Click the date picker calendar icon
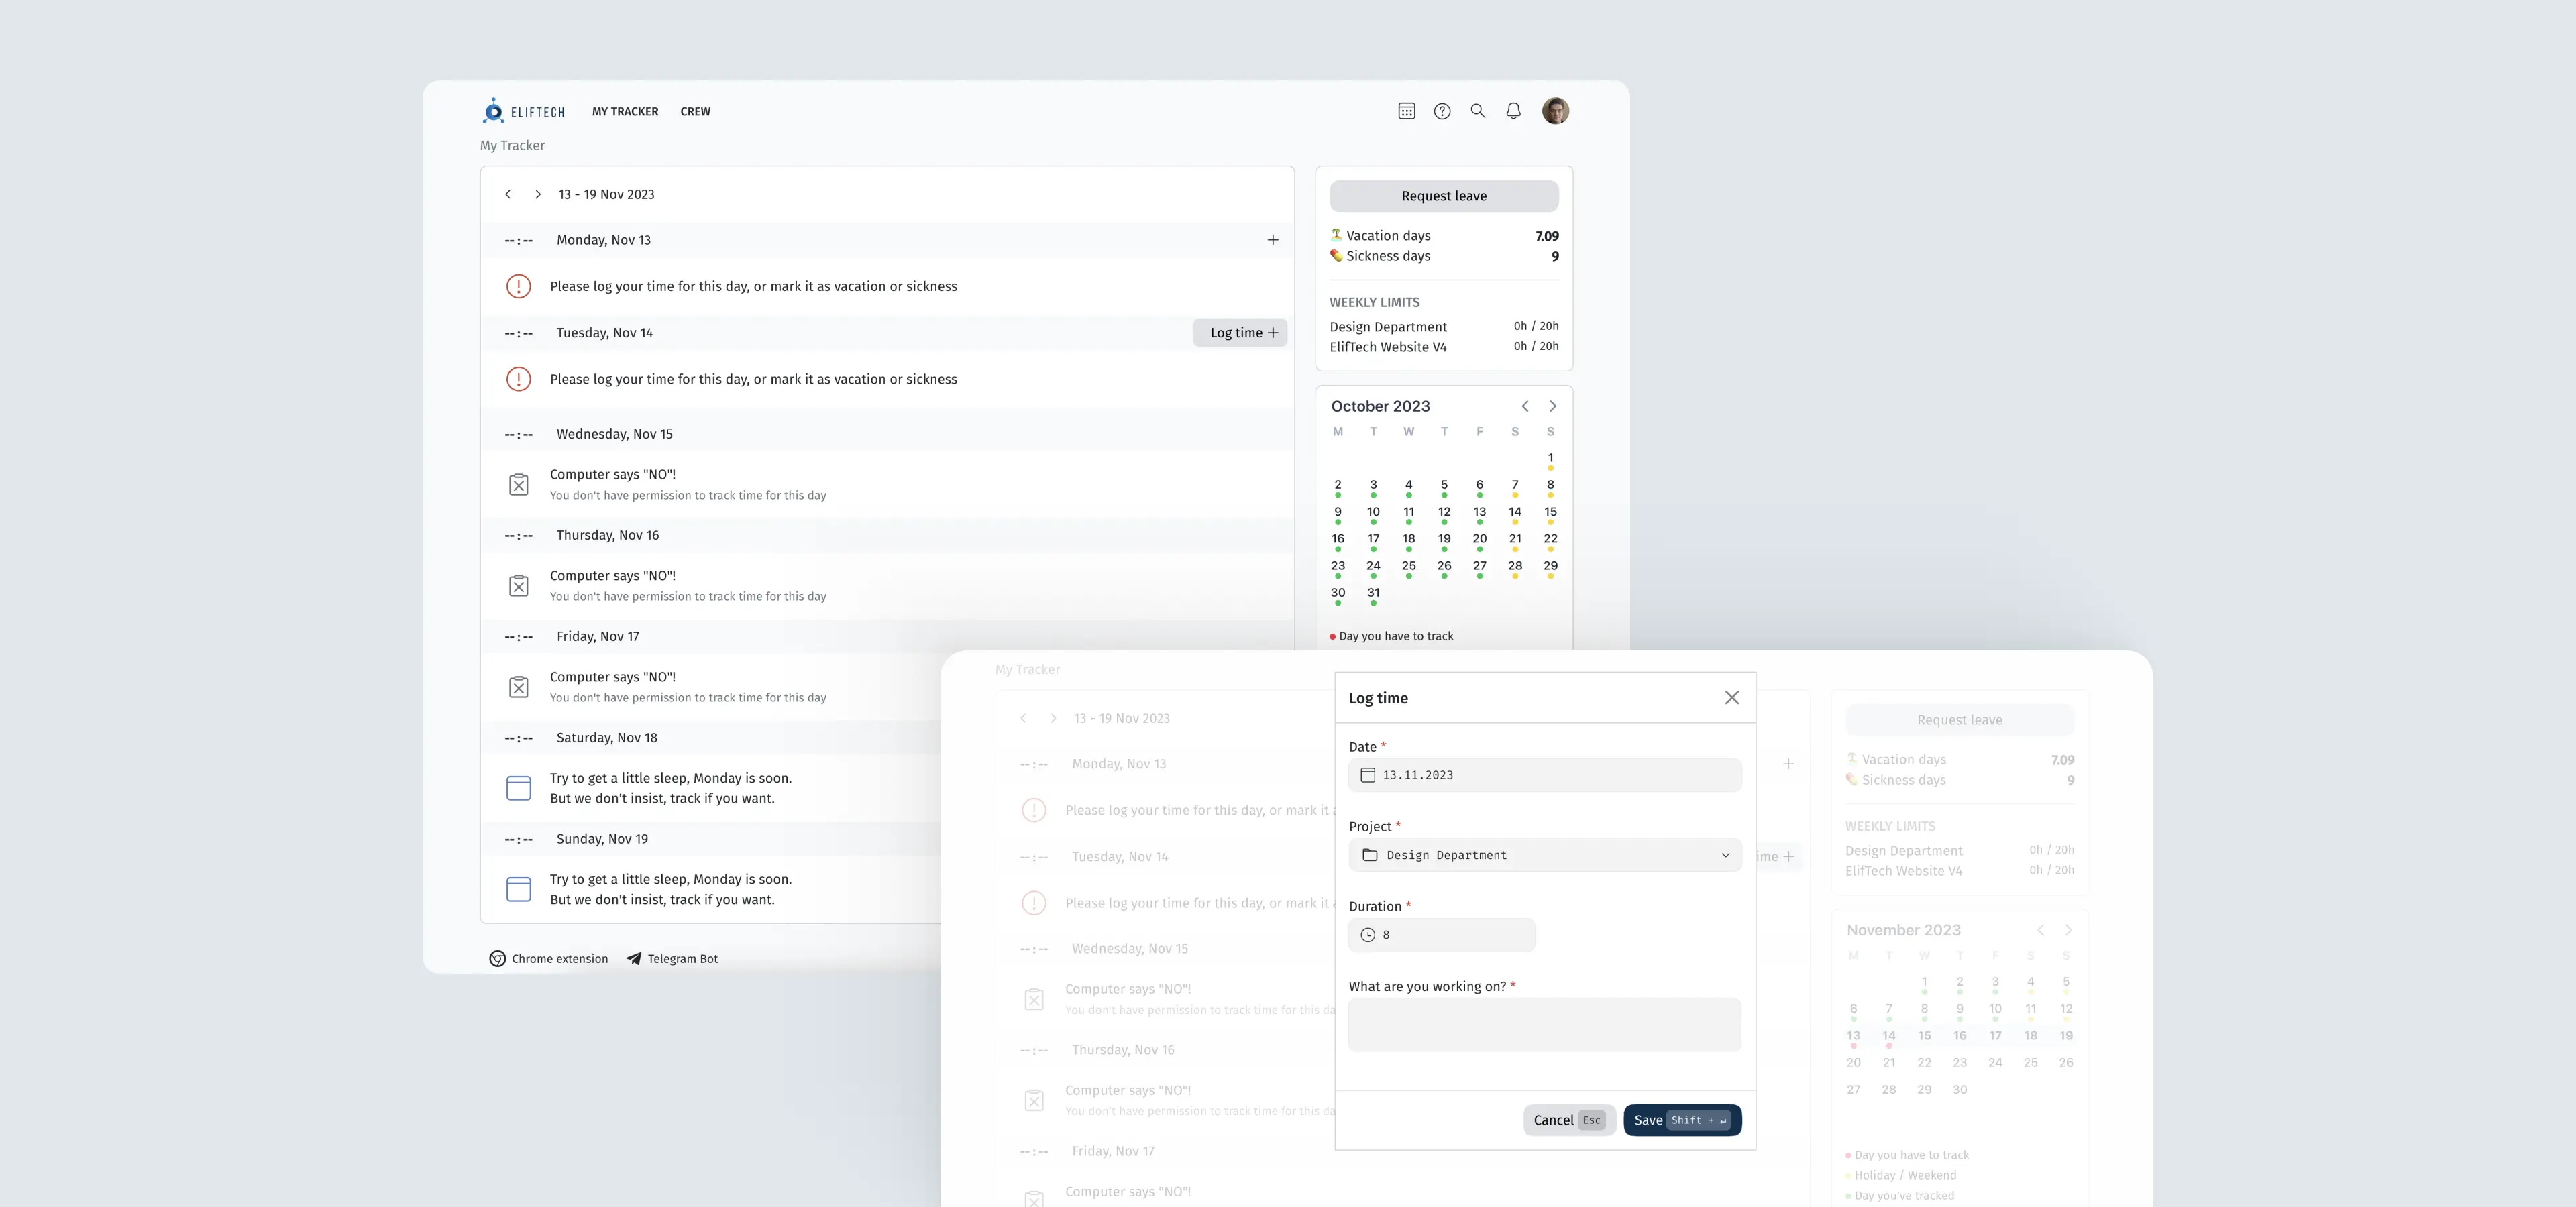Image resolution: width=2576 pixels, height=1207 pixels. (1368, 775)
